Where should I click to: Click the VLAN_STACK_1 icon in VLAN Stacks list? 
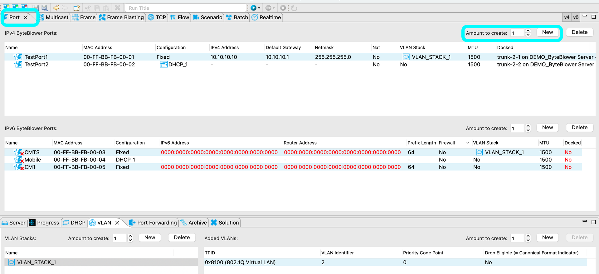coord(12,262)
